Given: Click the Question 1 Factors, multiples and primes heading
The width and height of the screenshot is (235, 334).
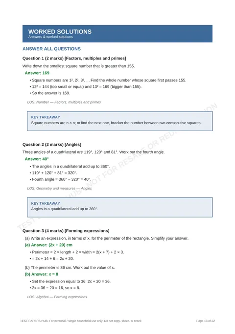Looking at the screenshot, I should point(74,58).
